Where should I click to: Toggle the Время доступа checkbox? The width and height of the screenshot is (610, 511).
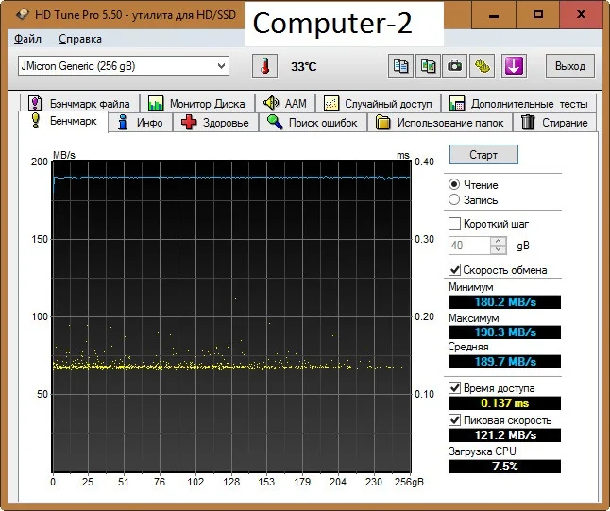[x=455, y=388]
